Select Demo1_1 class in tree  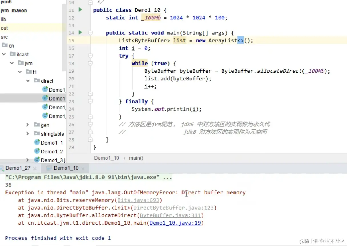click(x=52, y=143)
